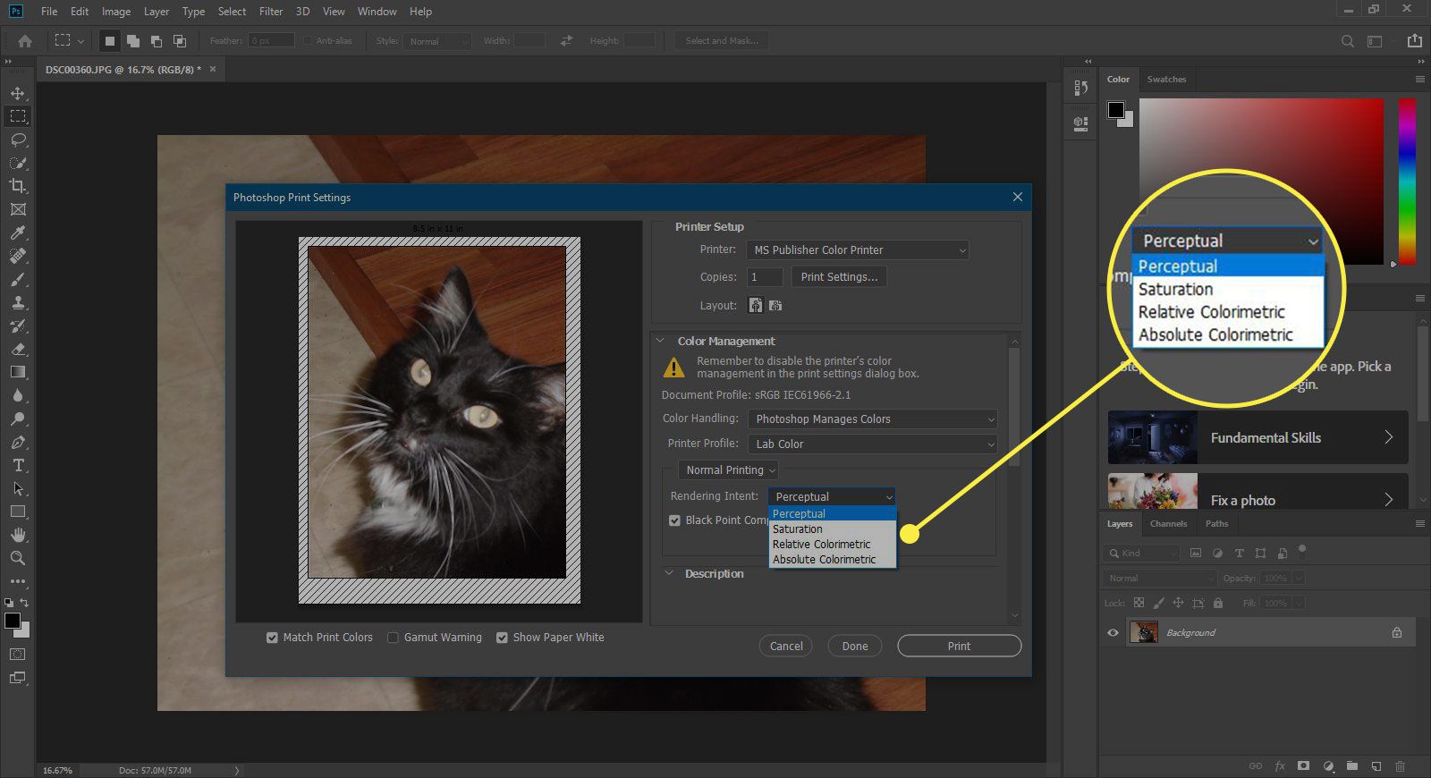Image resolution: width=1431 pixels, height=778 pixels.
Task: Select the Crop tool
Action: 18,186
